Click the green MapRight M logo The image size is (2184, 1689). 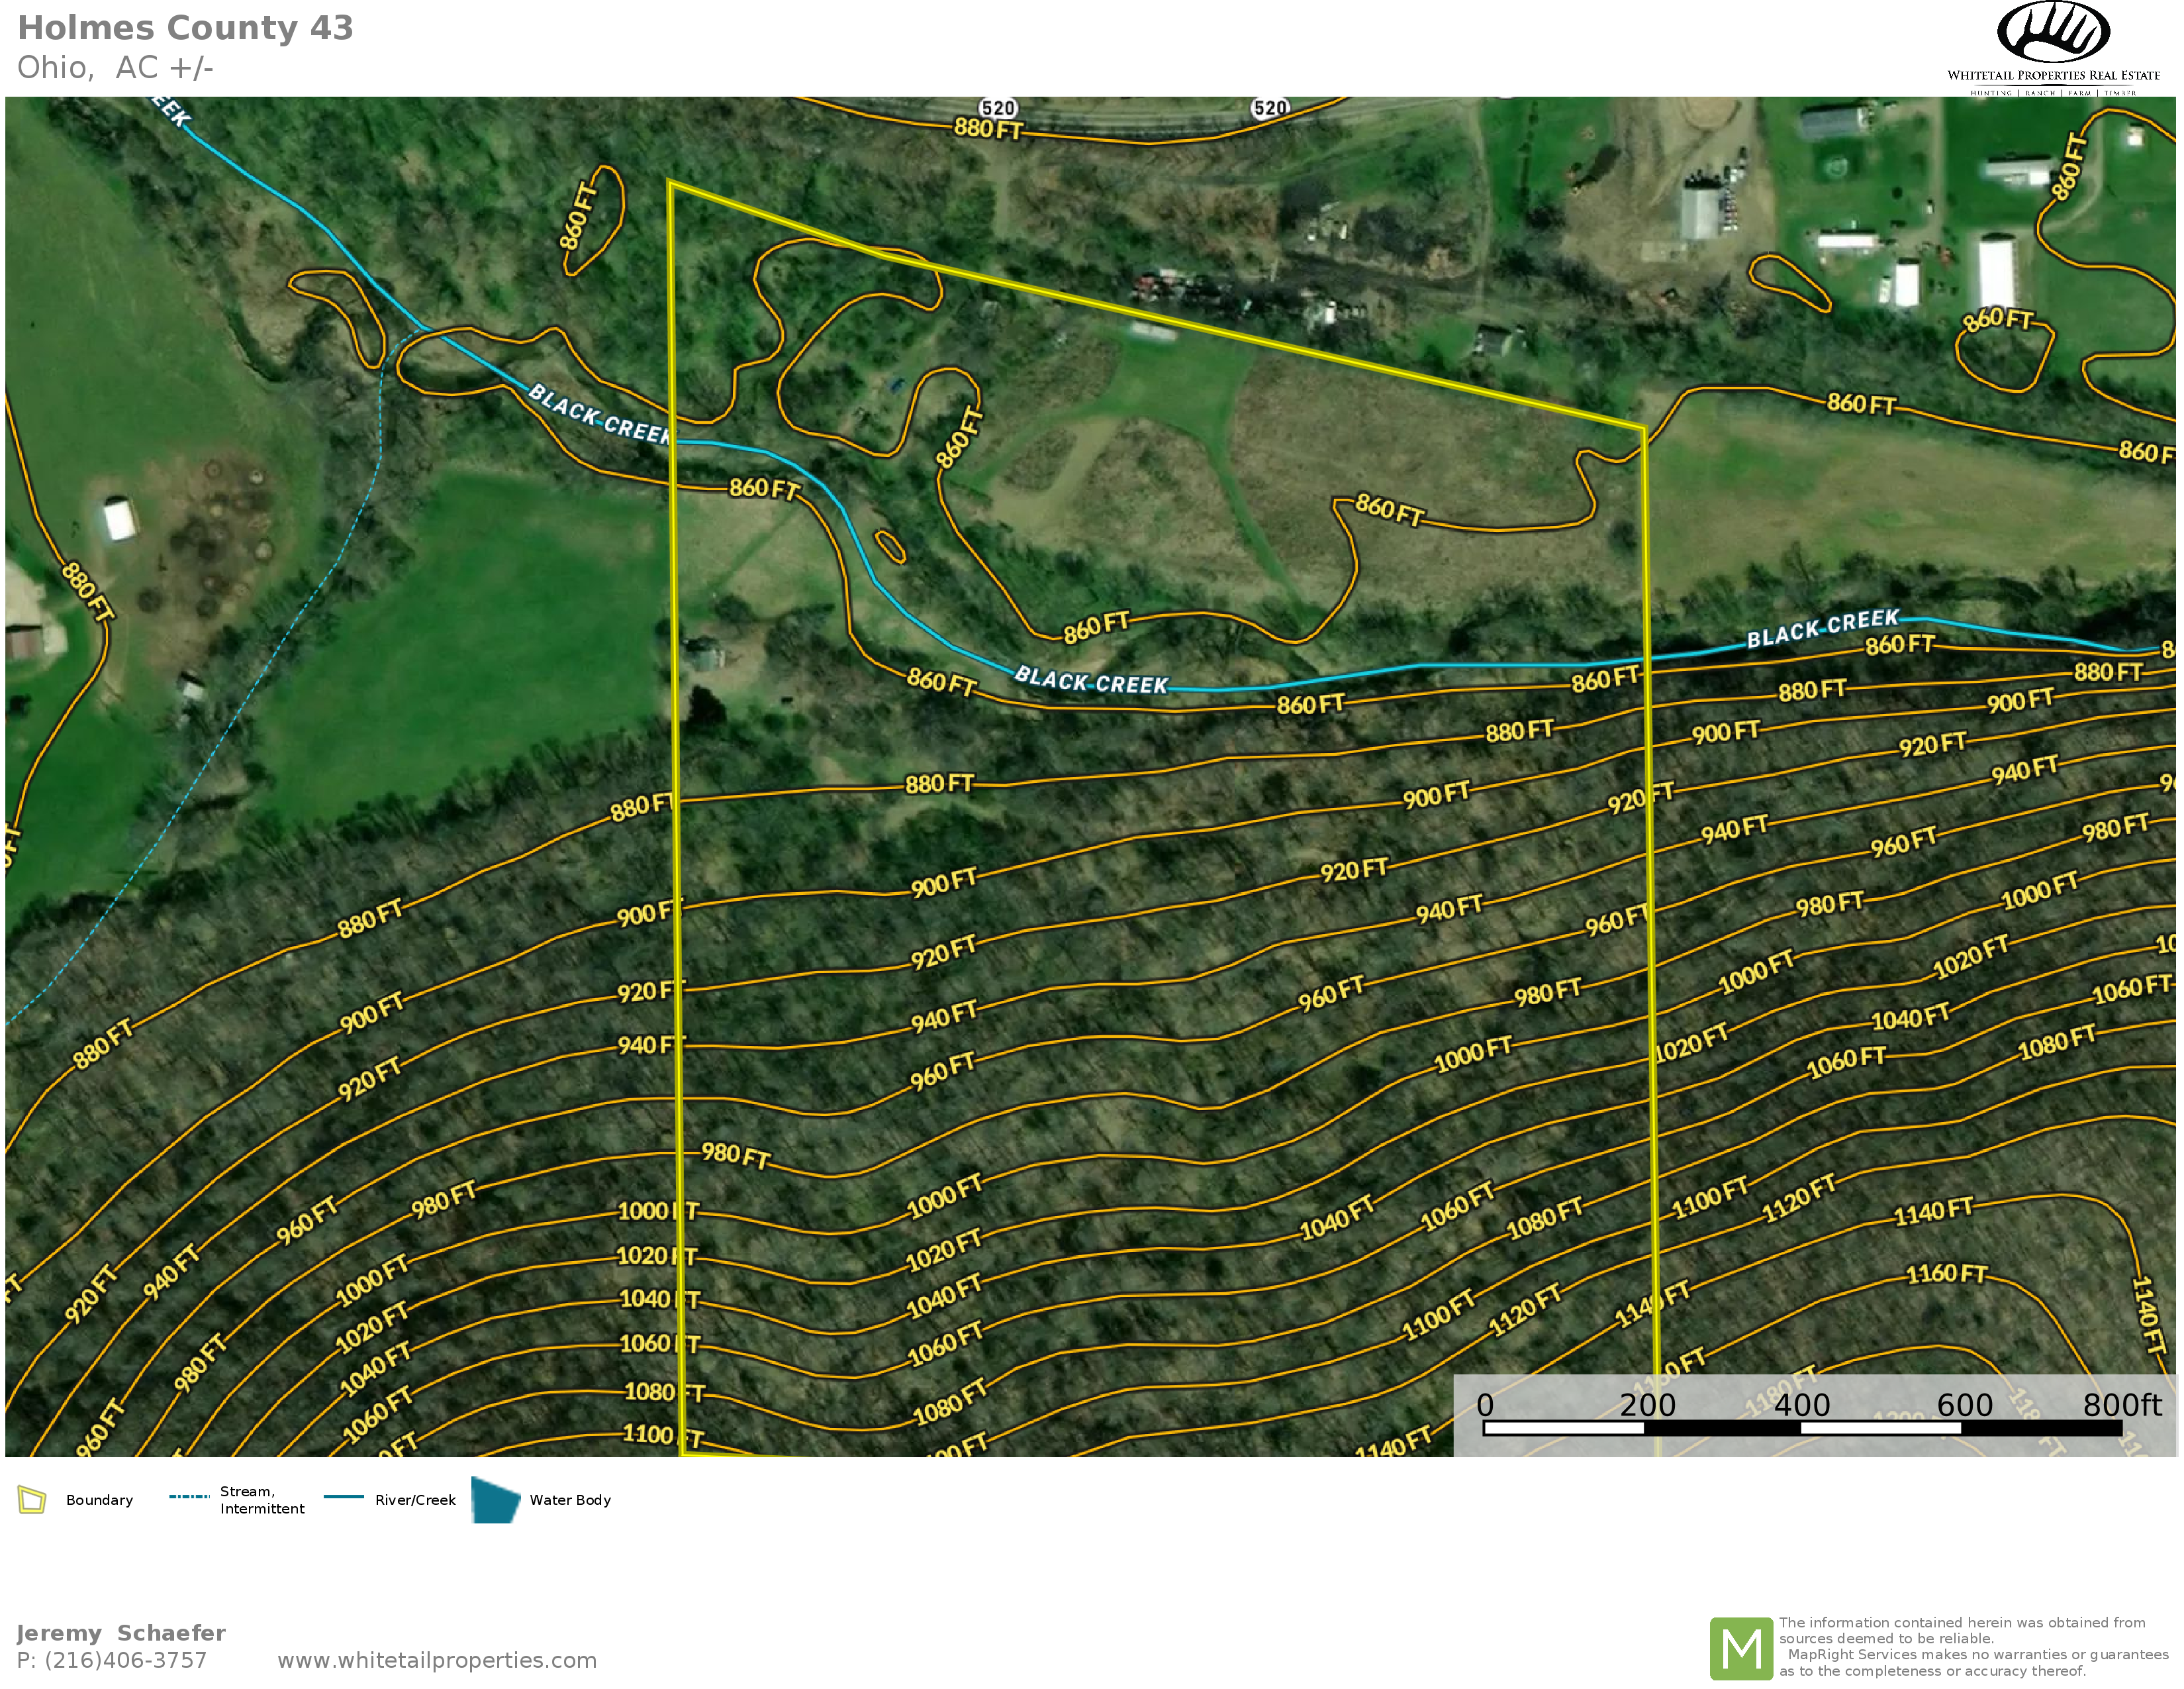(1741, 1648)
